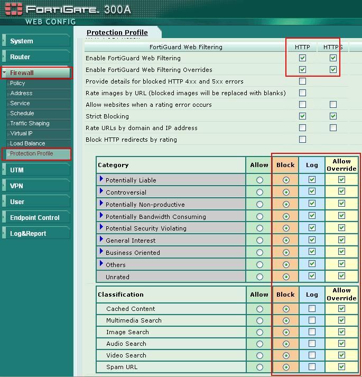Open the Log&Report menu
The width and height of the screenshot is (362, 377).
coord(36,234)
